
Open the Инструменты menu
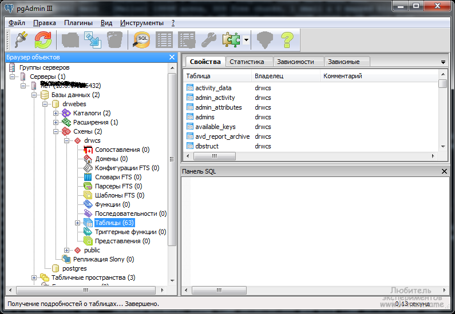click(x=142, y=23)
